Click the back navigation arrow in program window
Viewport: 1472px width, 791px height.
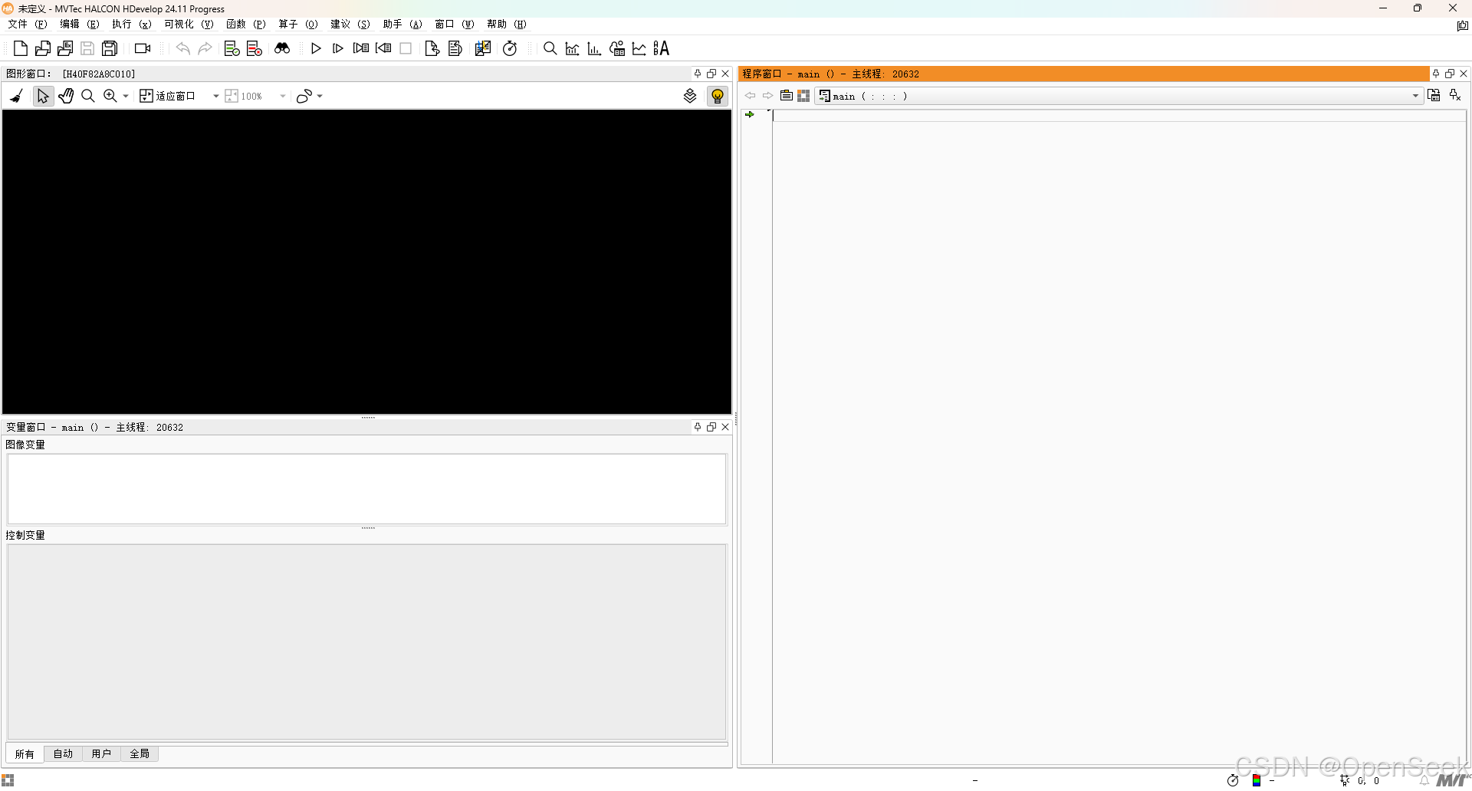coord(749,95)
